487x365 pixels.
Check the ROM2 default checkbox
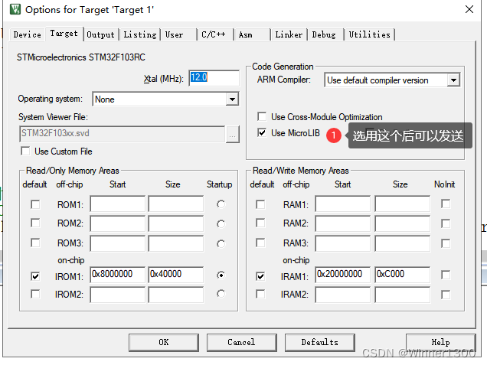[x=35, y=223]
